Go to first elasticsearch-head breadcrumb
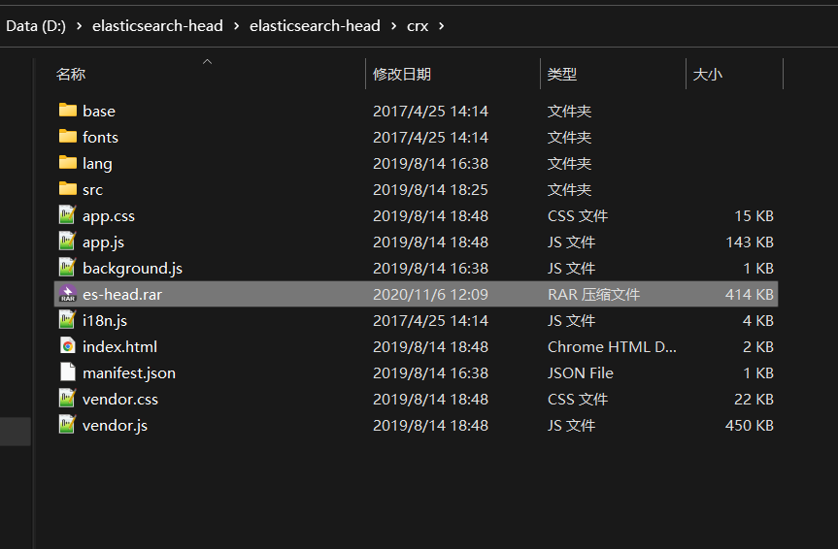This screenshot has width=838, height=549. (x=157, y=25)
